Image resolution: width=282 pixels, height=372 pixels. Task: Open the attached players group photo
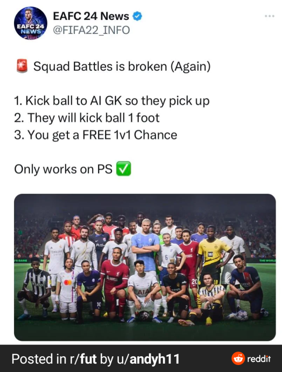pyautogui.click(x=145, y=267)
